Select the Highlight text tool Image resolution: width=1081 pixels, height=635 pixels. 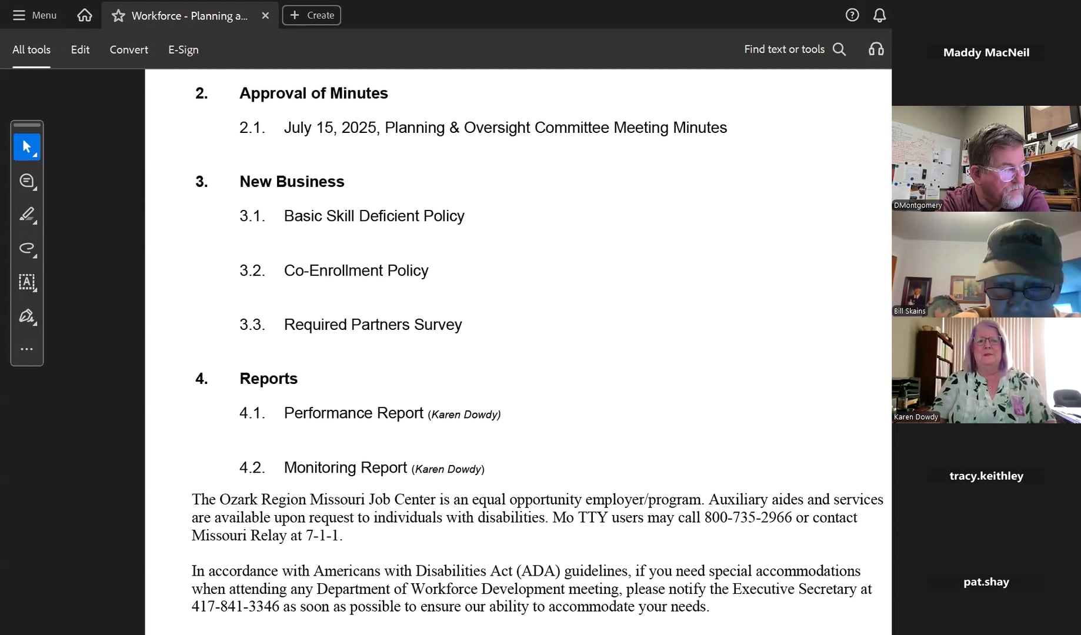click(26, 215)
